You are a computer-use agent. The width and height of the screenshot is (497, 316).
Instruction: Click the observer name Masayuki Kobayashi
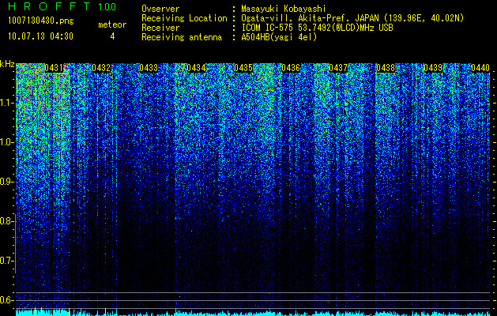click(x=283, y=9)
